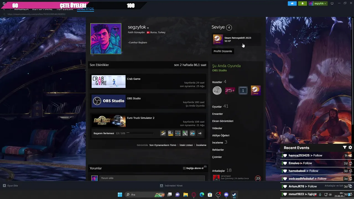Open the Videolar link

click(217, 128)
